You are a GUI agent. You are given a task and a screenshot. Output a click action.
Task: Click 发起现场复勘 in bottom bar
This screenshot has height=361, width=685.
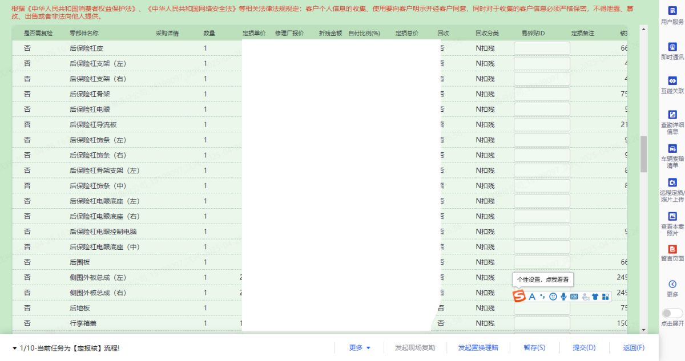click(415, 348)
